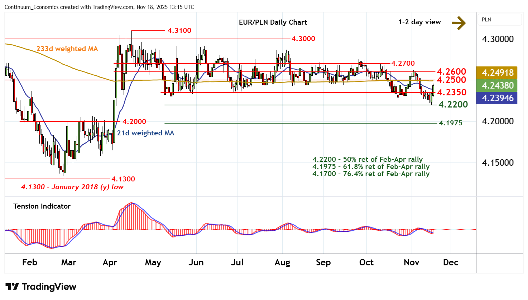Select the orange 4.24918 price tag

(x=498, y=72)
